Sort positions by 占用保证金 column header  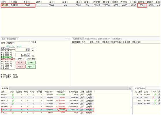tap(73, 92)
